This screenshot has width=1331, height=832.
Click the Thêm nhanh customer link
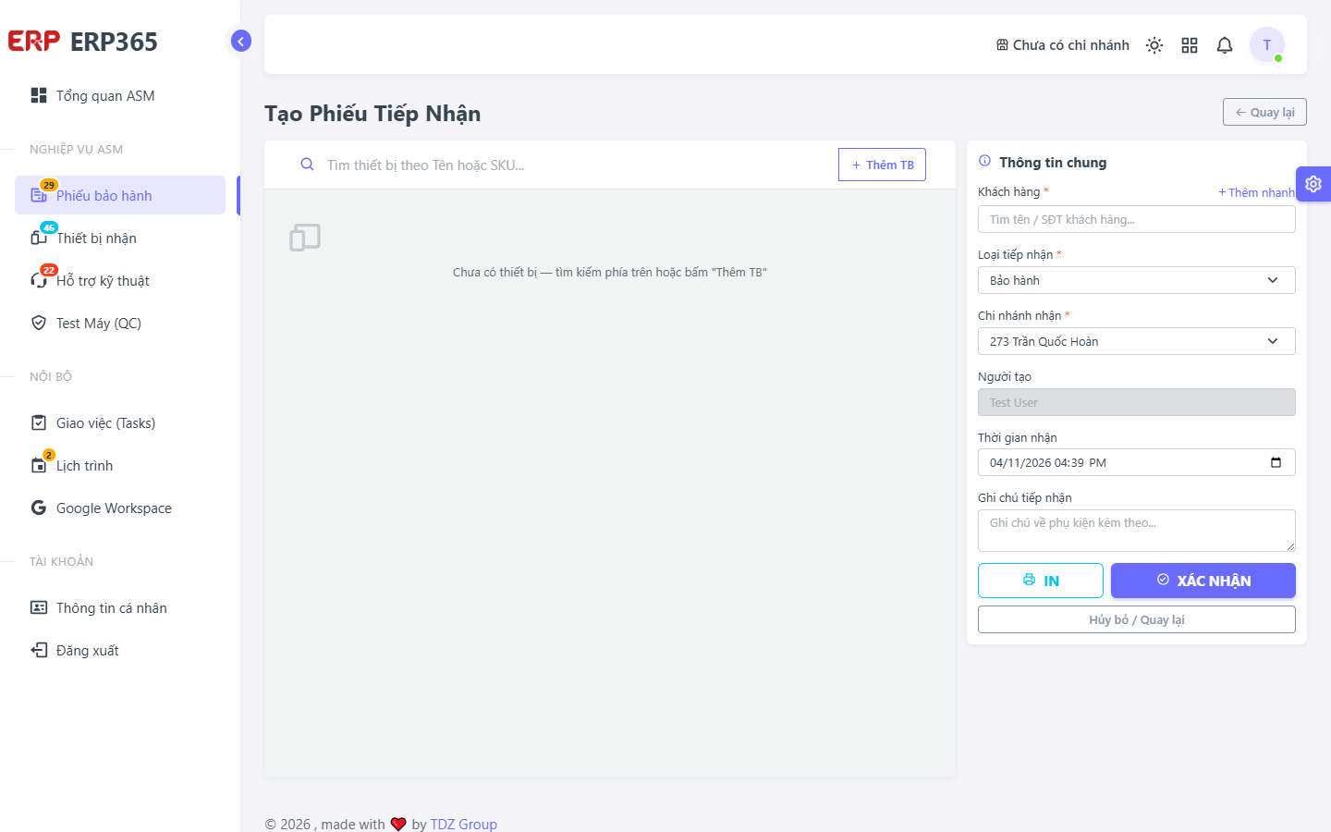tap(1256, 192)
